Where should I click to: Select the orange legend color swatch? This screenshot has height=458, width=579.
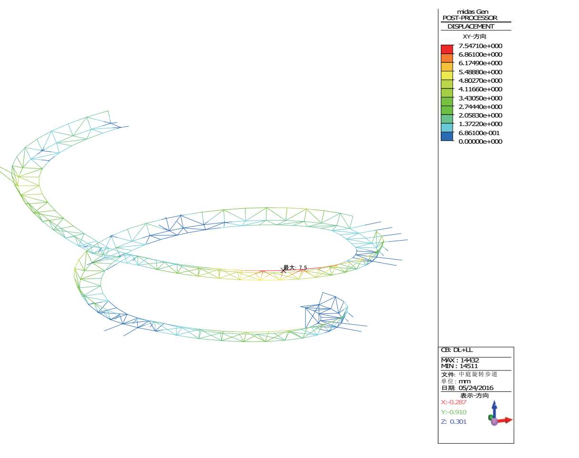click(447, 58)
